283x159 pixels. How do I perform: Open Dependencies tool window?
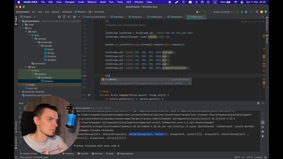click(x=125, y=154)
